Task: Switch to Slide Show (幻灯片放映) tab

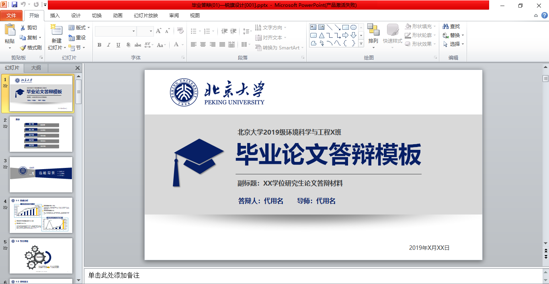Action: [145, 16]
